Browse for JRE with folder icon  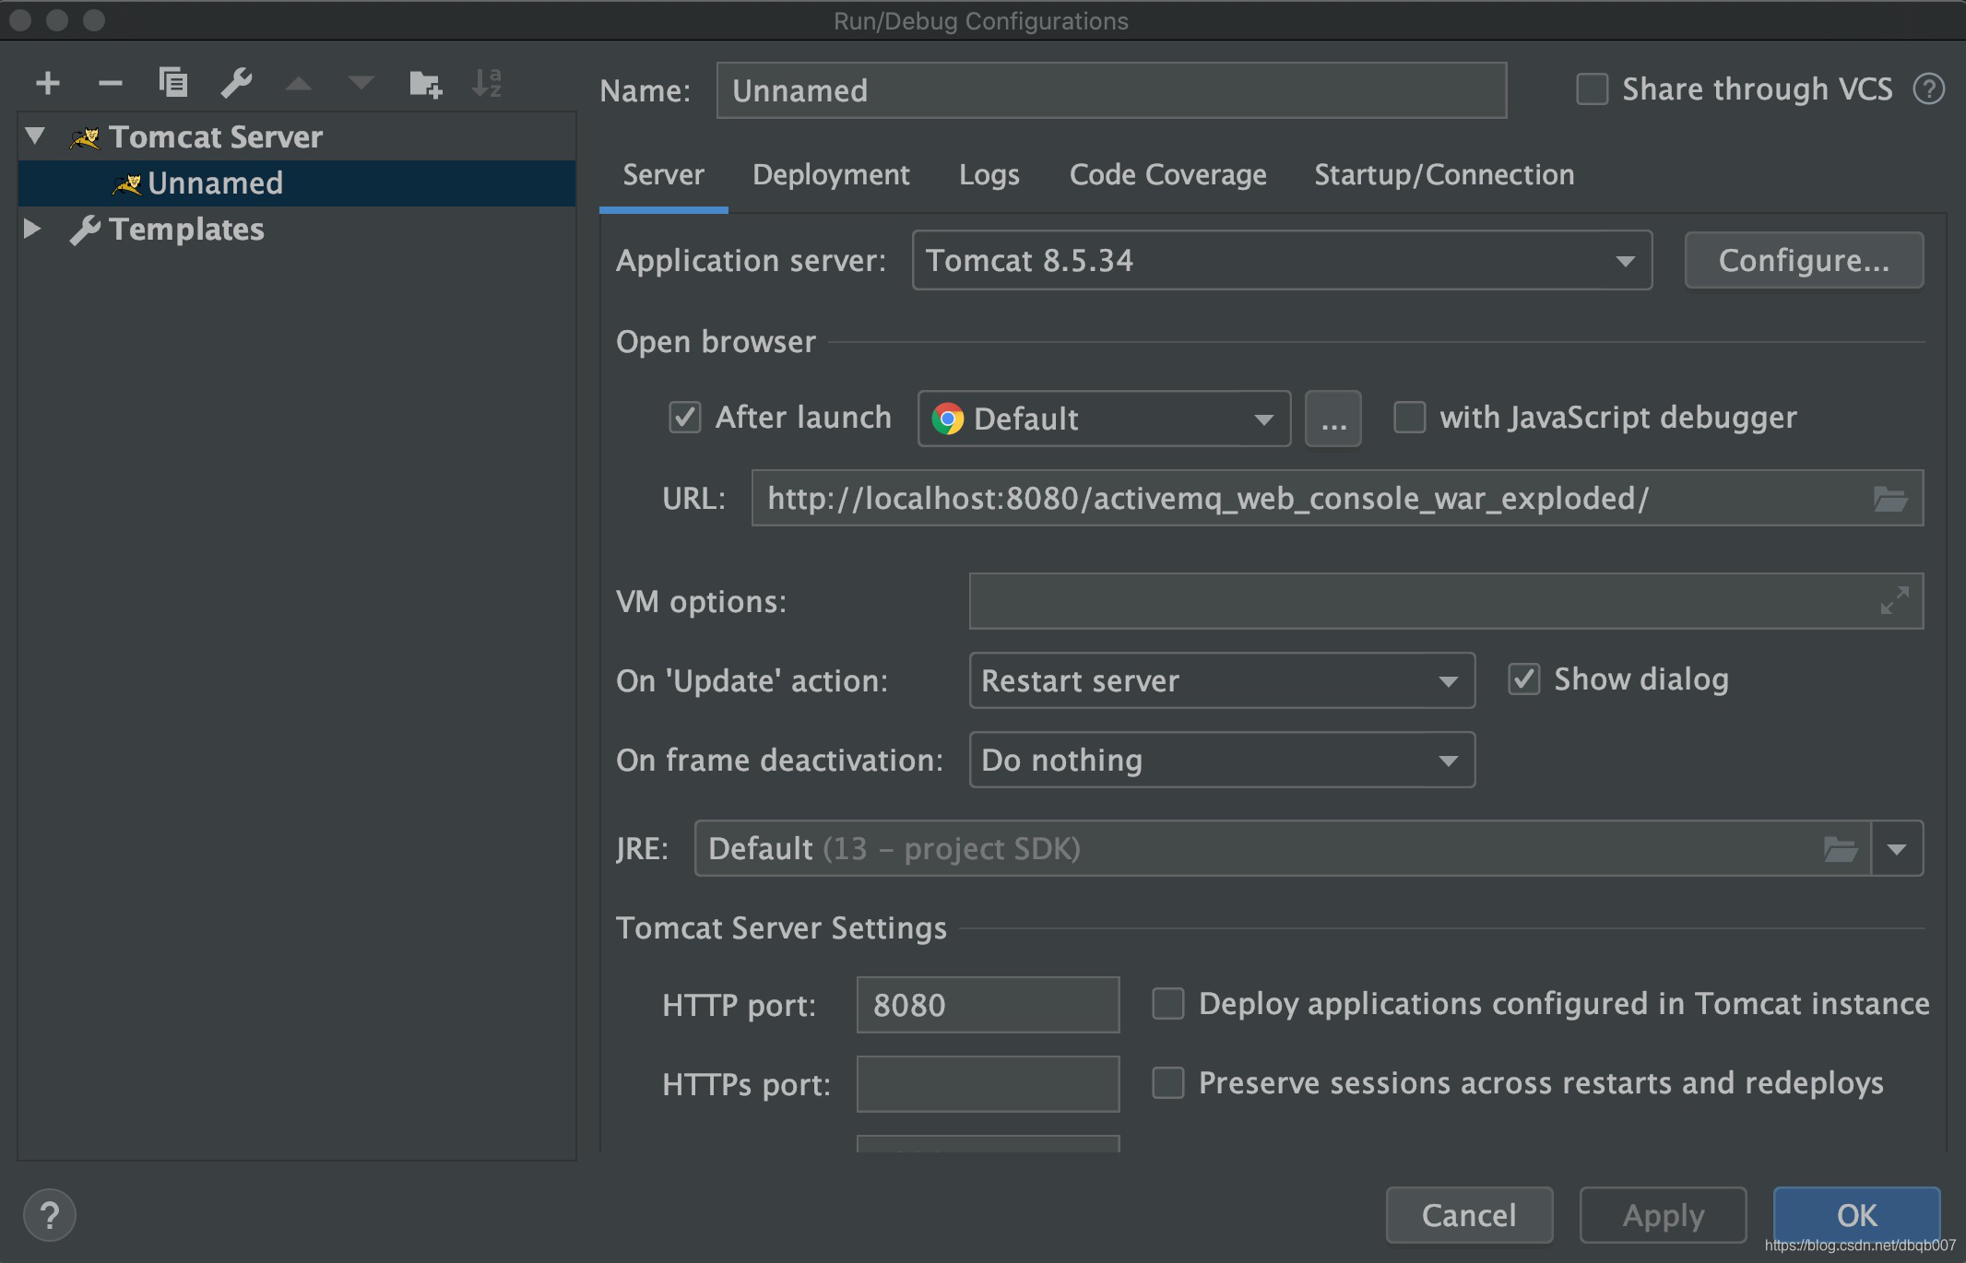pyautogui.click(x=1841, y=848)
